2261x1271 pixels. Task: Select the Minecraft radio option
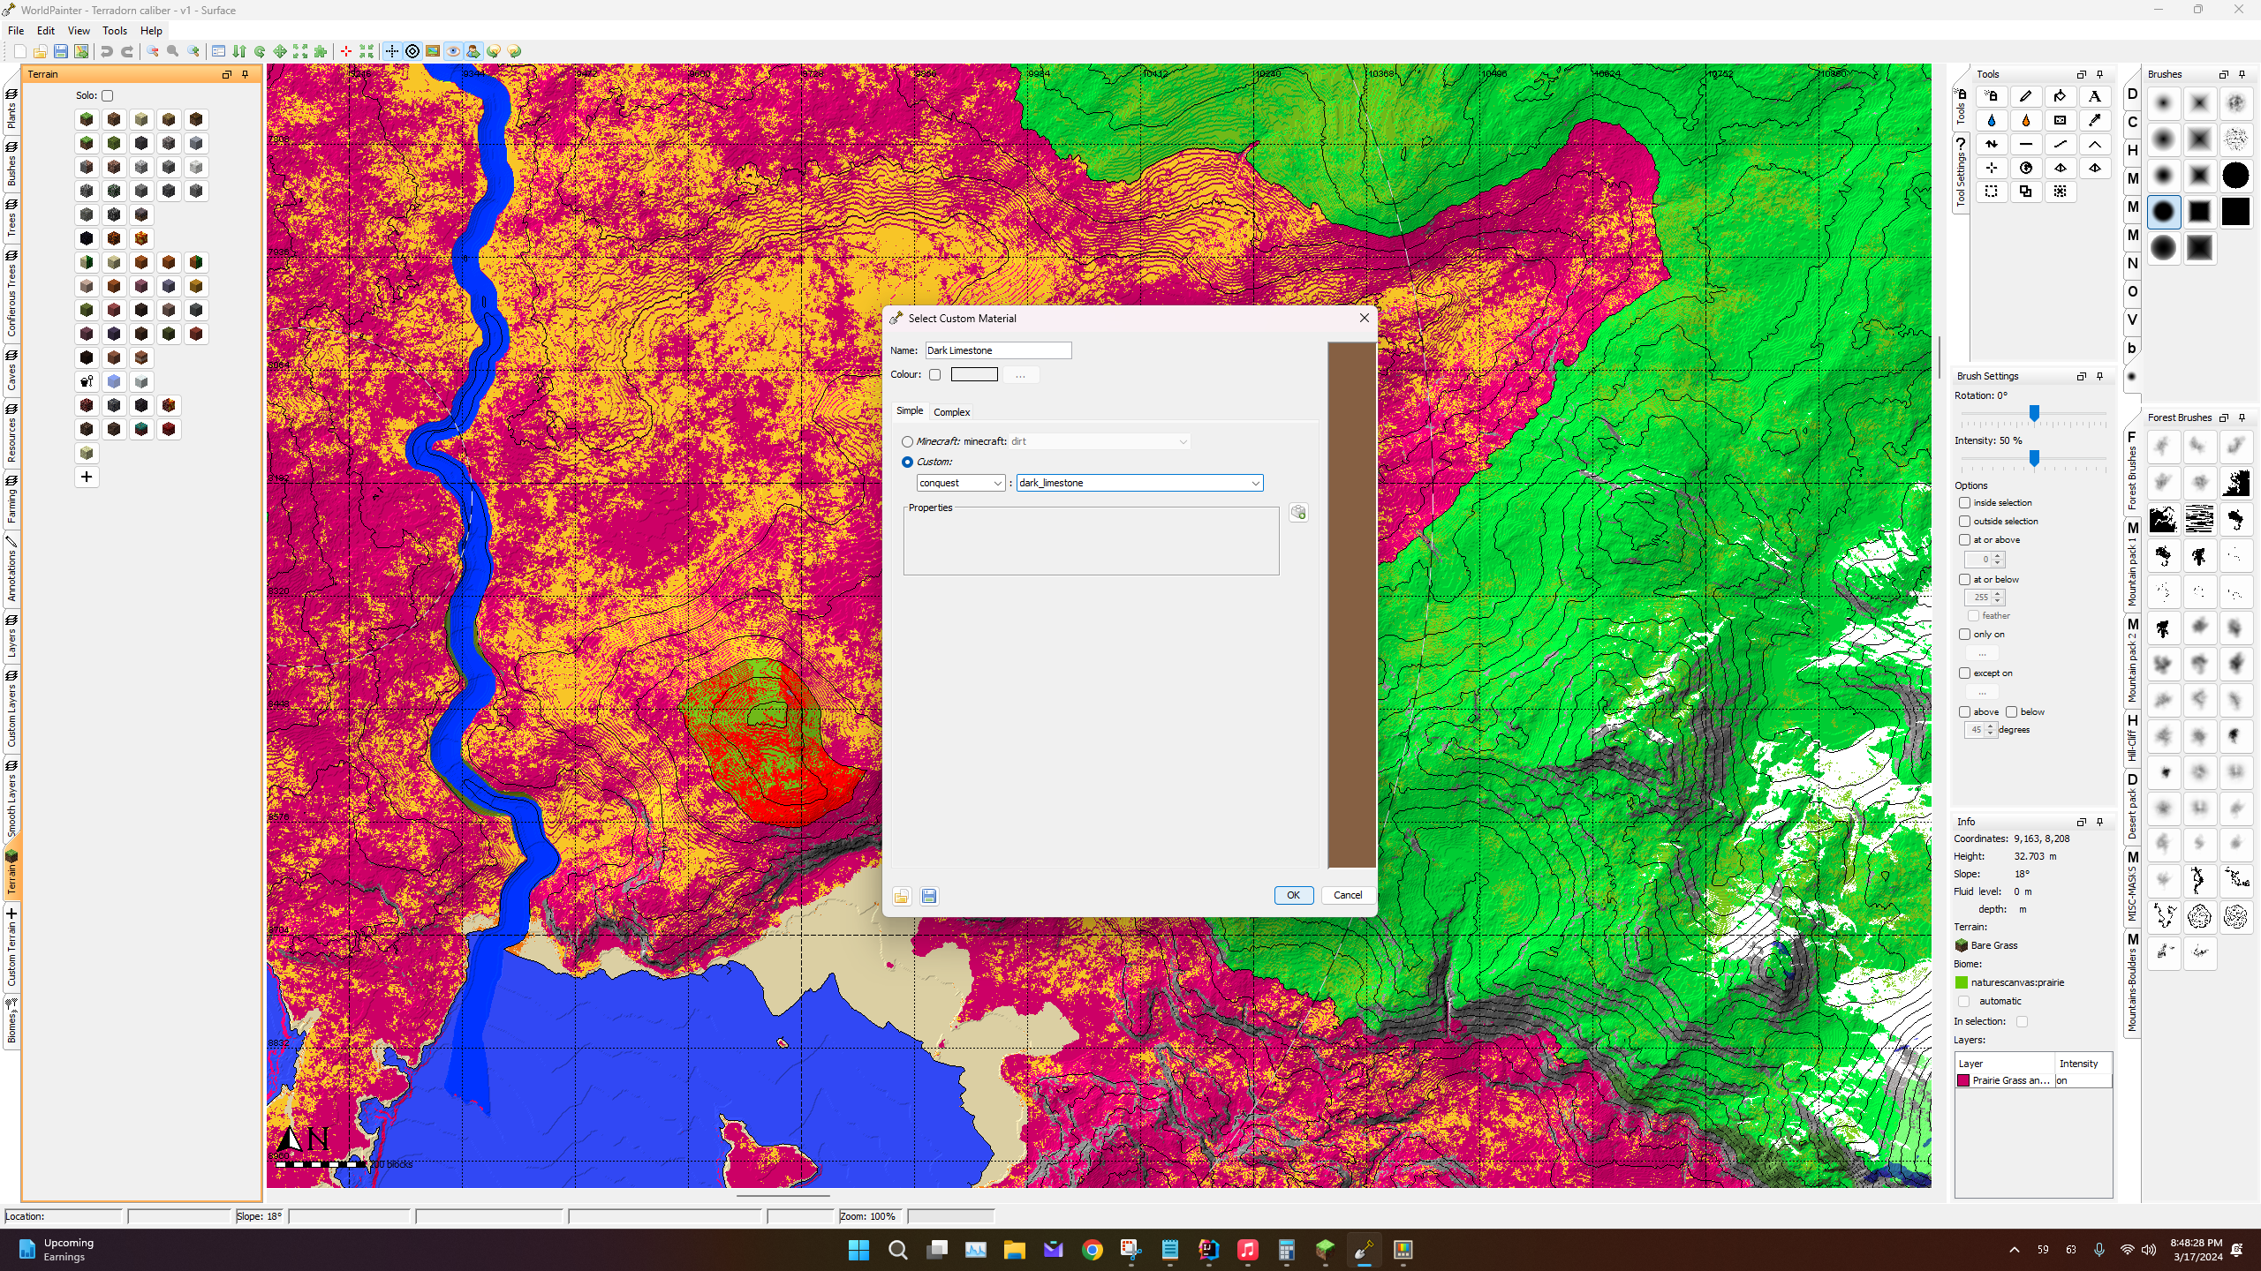point(907,441)
